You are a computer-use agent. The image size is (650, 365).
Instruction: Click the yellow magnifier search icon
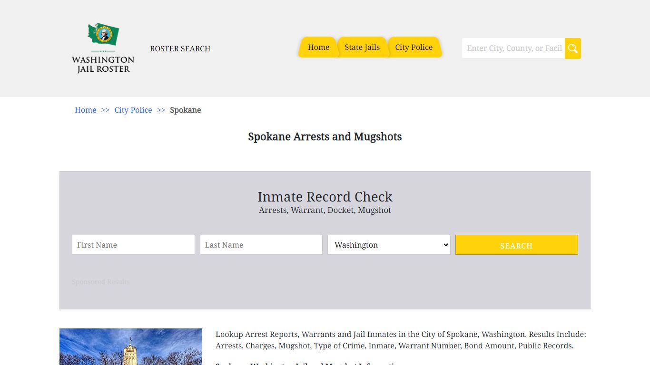pos(573,48)
